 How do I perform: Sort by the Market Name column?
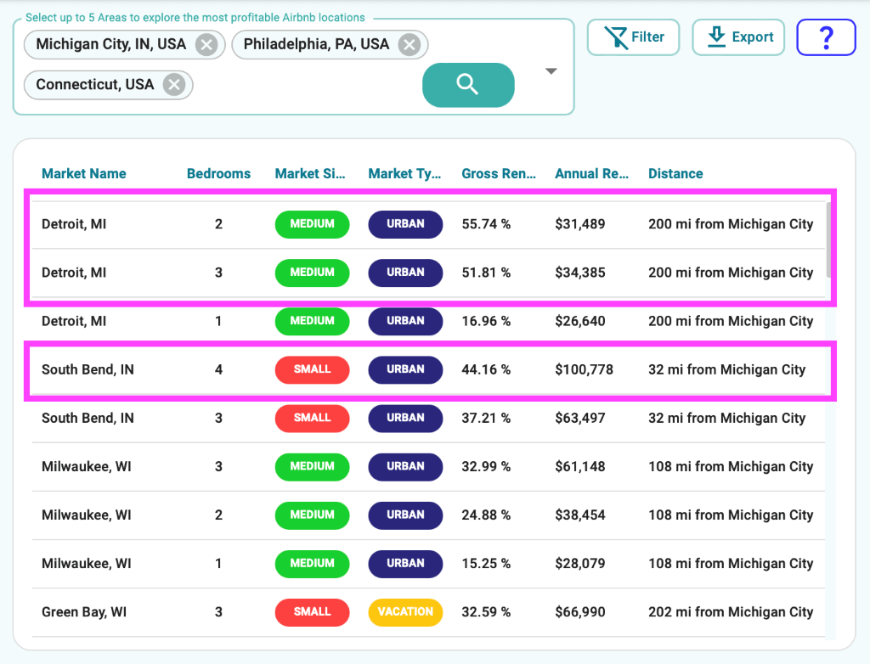coord(83,173)
